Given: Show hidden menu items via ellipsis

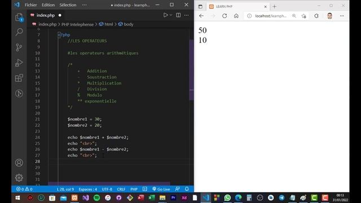Looking at the screenshot, I should [x=85, y=5].
